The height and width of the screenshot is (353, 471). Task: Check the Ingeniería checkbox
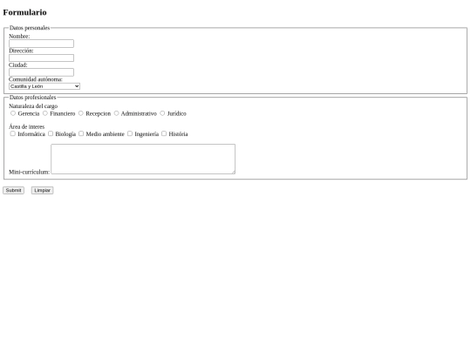[130, 133]
